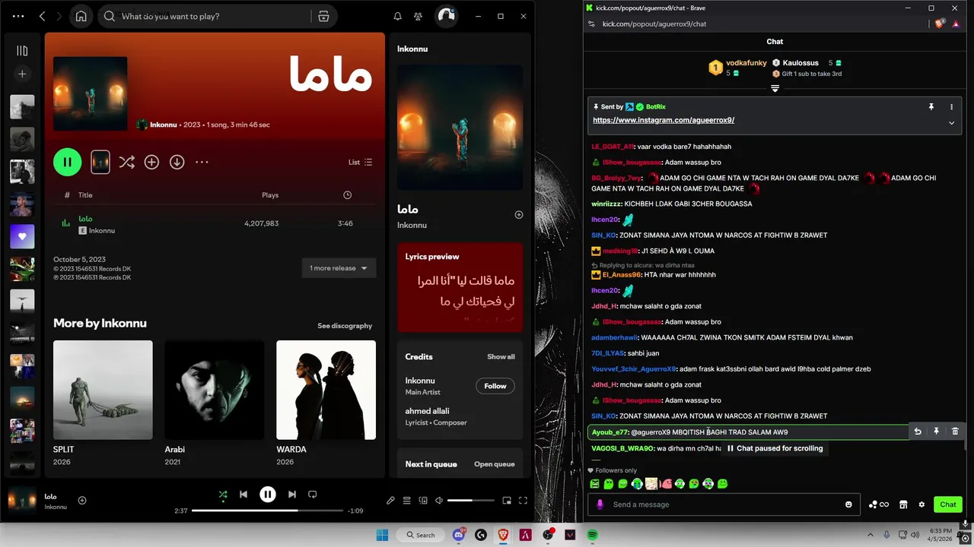Click Spotify search field

click(205, 16)
